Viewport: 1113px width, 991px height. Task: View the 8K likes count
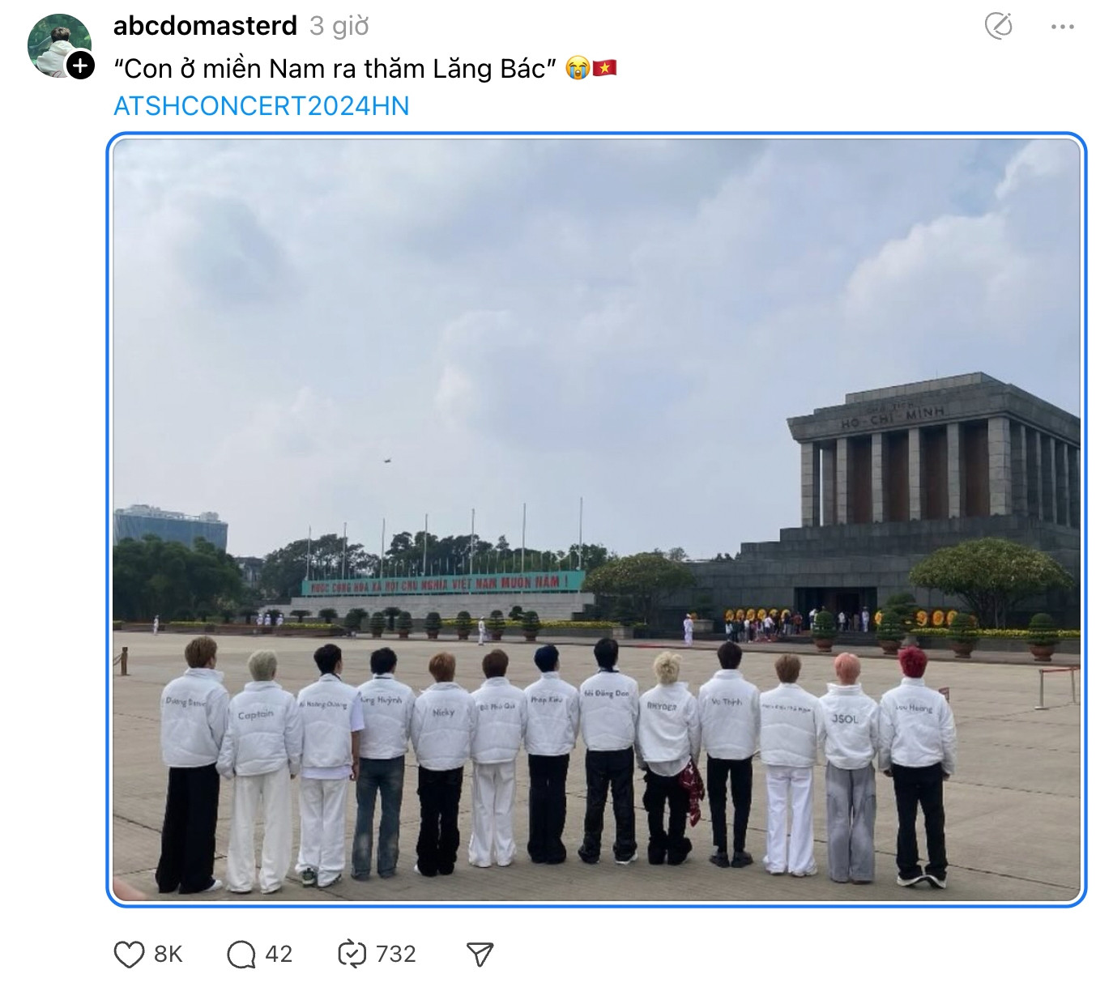point(168,955)
